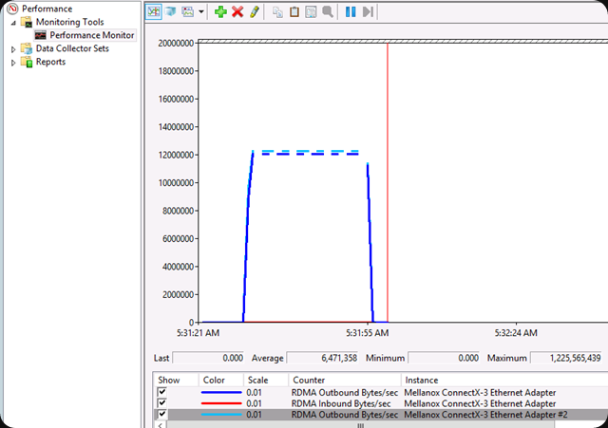This screenshot has height=428, width=608.
Task: Add counter with green plus icon
Action: click(x=220, y=11)
